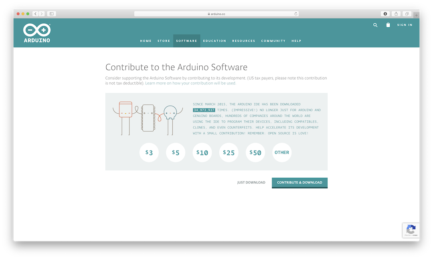The image size is (433, 259).
Task: Open the 'Learn more' contribution link
Action: pyautogui.click(x=190, y=83)
